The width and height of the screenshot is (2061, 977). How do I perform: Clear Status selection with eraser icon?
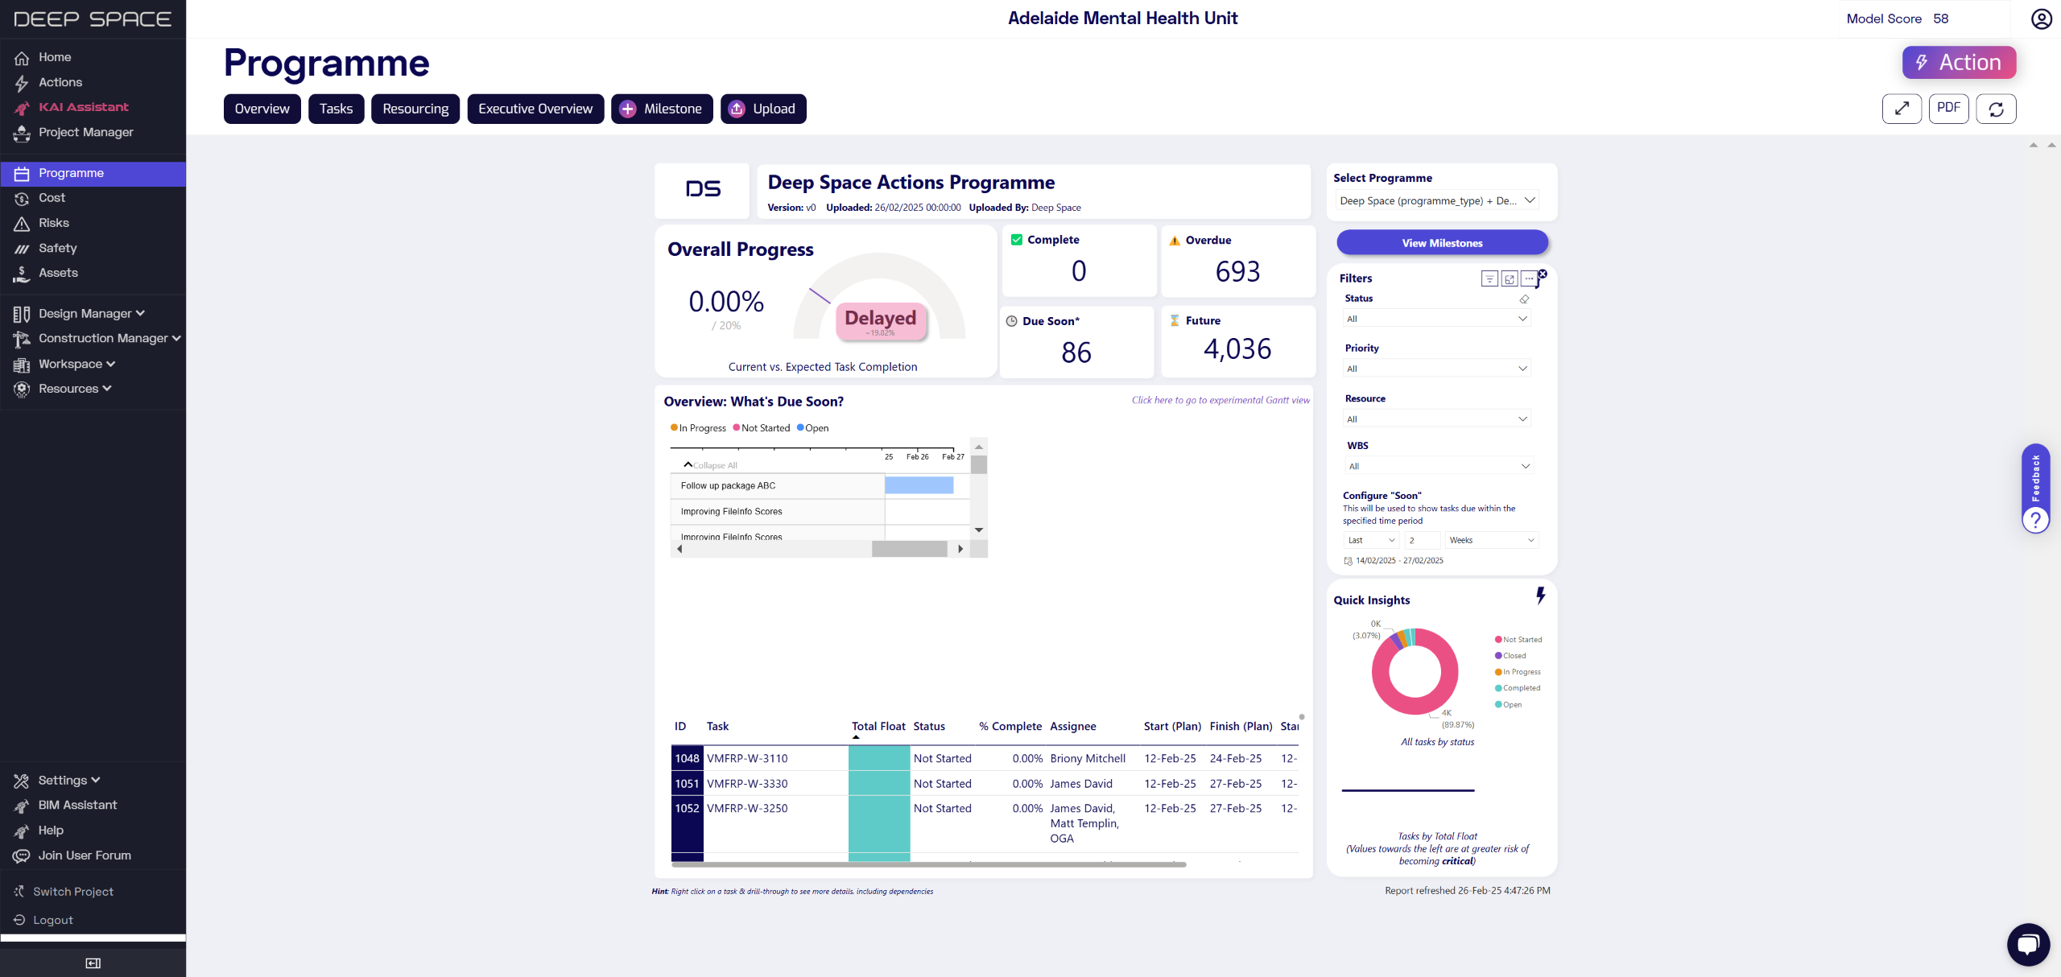[x=1524, y=299]
